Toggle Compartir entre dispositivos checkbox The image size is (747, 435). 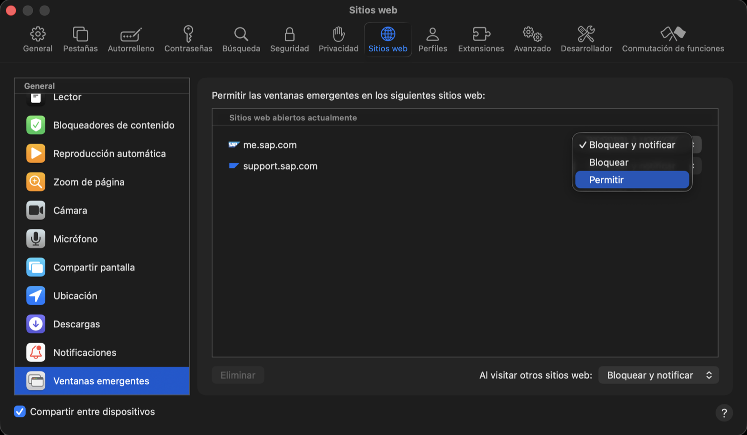click(x=20, y=411)
